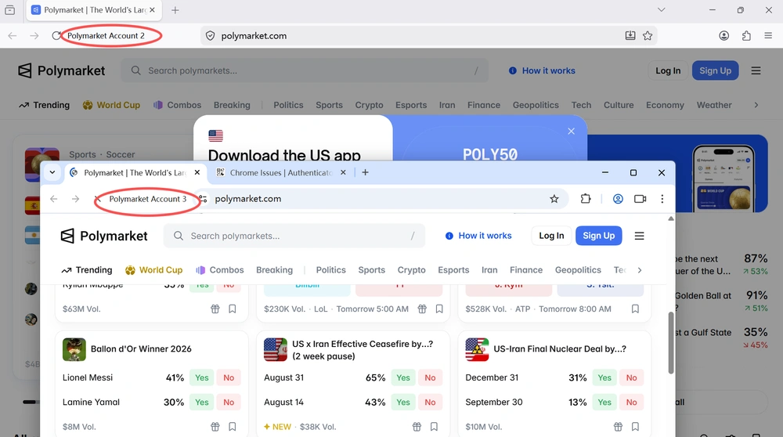Click Firefox save-page icon in address bar
Image resolution: width=783 pixels, height=437 pixels.
point(630,35)
